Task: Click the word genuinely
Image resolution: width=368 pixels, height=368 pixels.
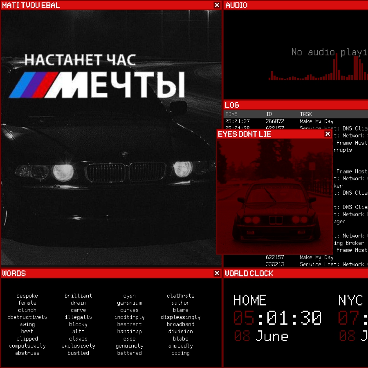Action: coord(130,346)
